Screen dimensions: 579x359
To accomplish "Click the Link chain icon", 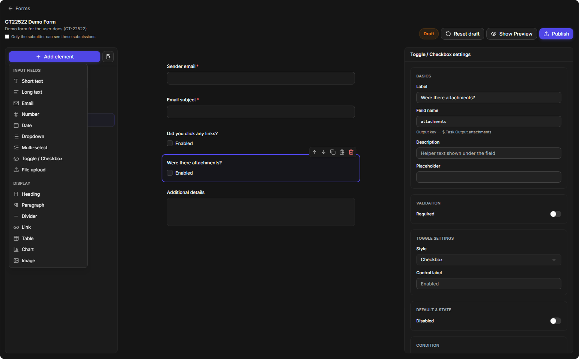I will click(x=16, y=227).
